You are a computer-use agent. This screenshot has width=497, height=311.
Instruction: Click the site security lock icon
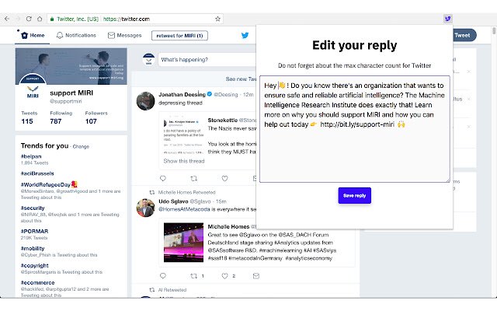[x=52, y=19]
